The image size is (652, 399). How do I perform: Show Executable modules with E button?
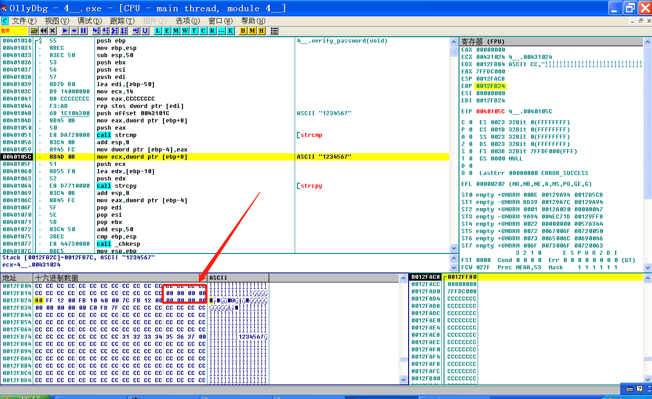[167, 31]
